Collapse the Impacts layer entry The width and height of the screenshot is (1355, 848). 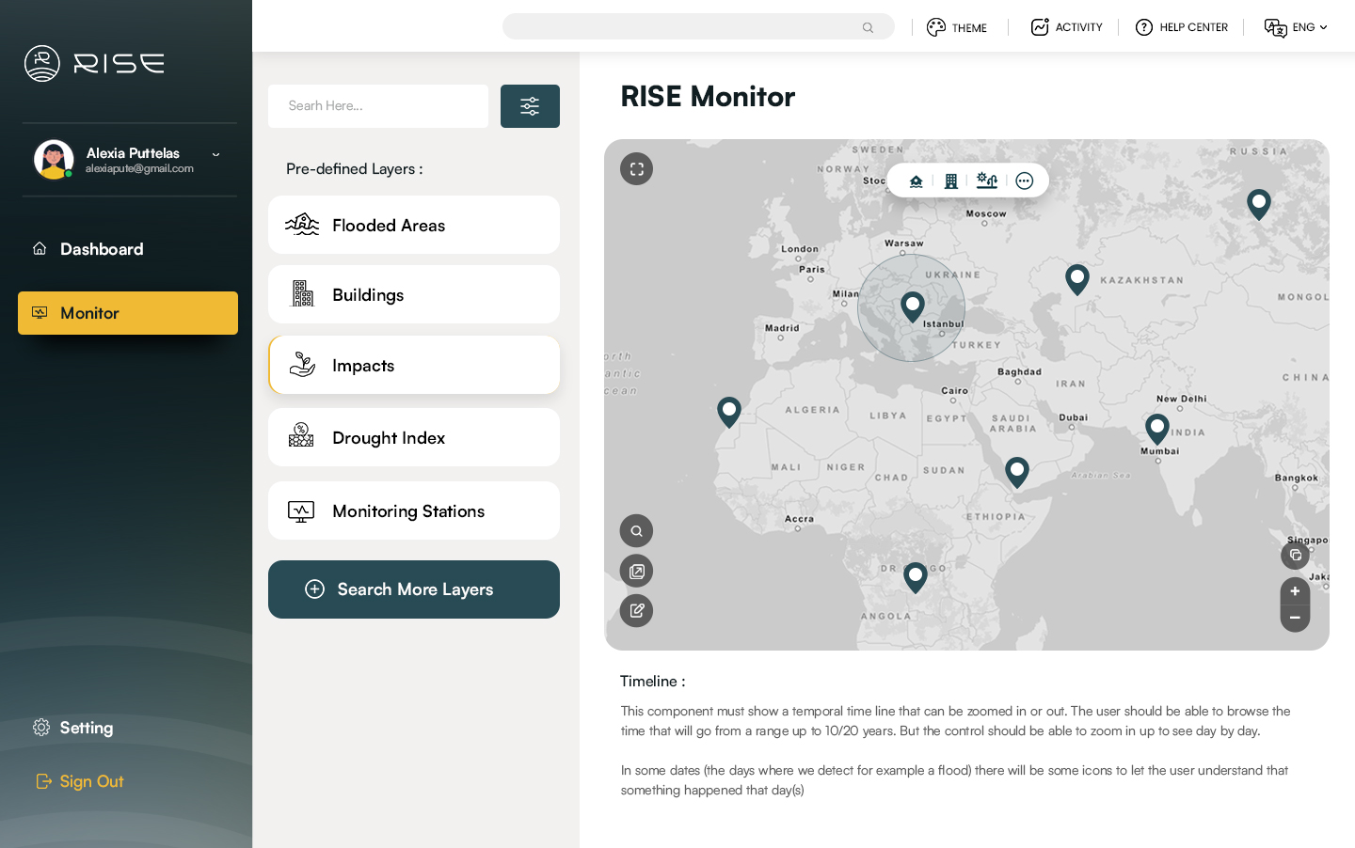pos(414,365)
